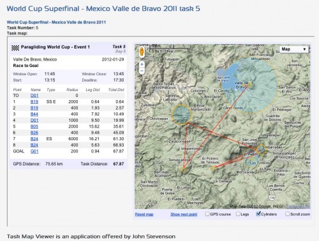Open the D01 link in row 4
Image resolution: width=319 pixels, height=241 pixels.
pos(34,120)
